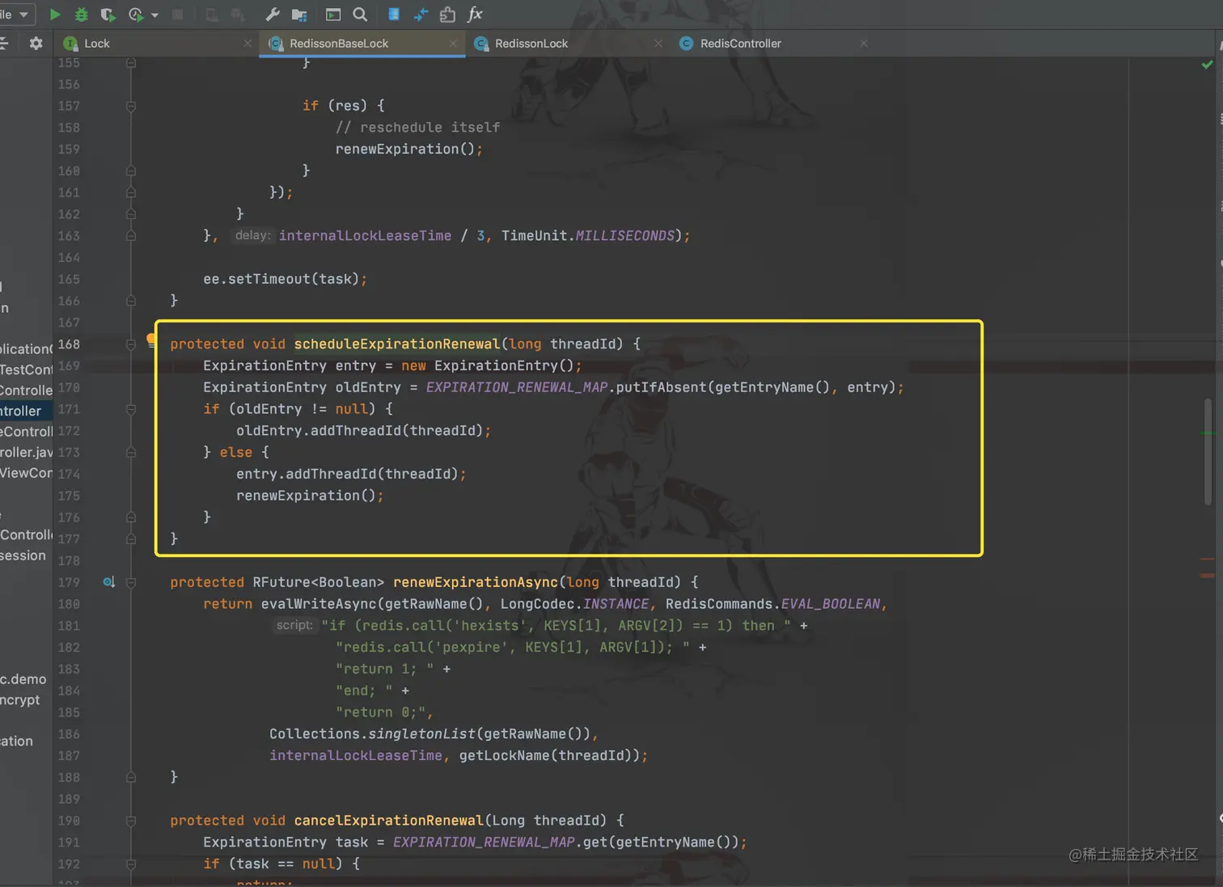Click ee.setTimeout(task) statement

[x=285, y=279]
